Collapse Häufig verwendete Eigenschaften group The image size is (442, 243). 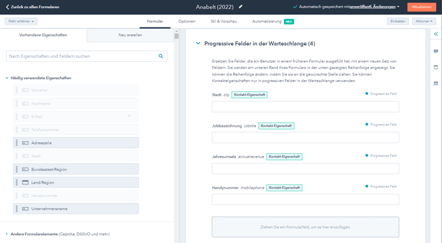(7, 78)
